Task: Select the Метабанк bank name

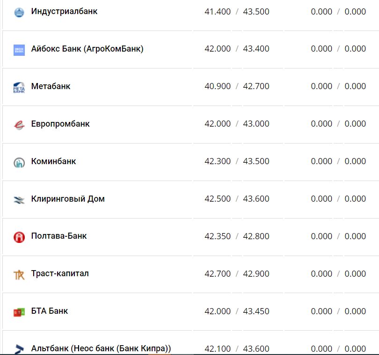Action: pos(51,86)
